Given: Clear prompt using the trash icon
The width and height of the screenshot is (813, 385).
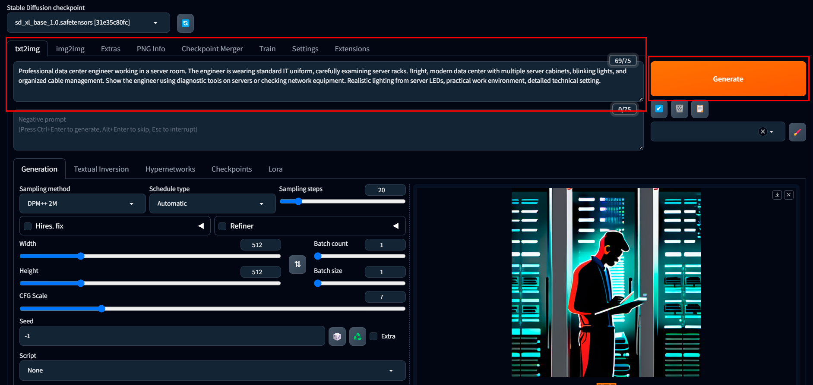Looking at the screenshot, I should pos(679,109).
